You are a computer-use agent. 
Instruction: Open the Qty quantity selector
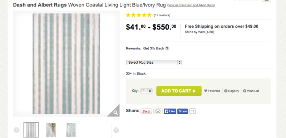tap(146, 91)
